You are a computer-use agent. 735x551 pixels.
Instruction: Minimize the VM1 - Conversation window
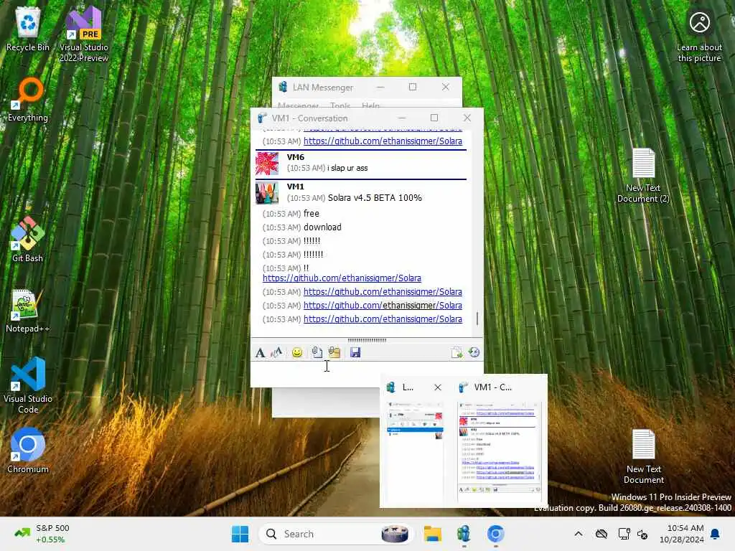(x=402, y=118)
